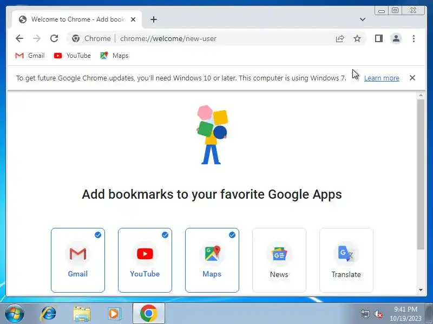Open Windows Media Player from taskbar
The image size is (433, 324).
114,314
